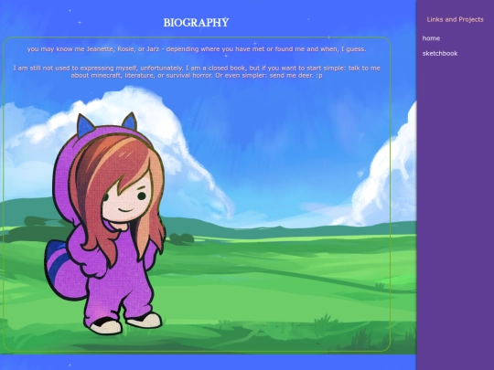
Task: Click the line beginning 'I am still not used'
Action: 197,68
